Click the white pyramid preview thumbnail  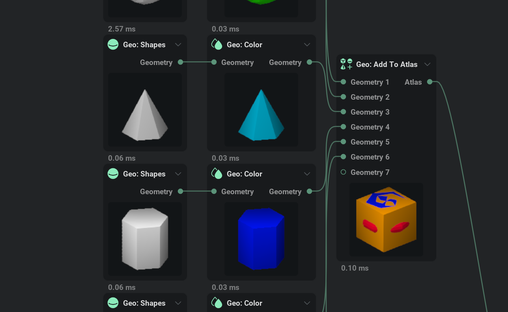click(x=145, y=110)
